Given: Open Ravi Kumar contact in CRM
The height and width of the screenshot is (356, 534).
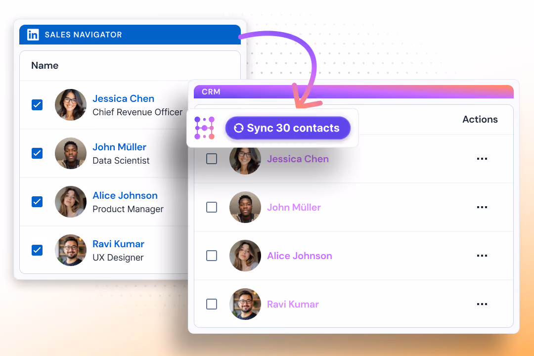Looking at the screenshot, I should tap(293, 304).
